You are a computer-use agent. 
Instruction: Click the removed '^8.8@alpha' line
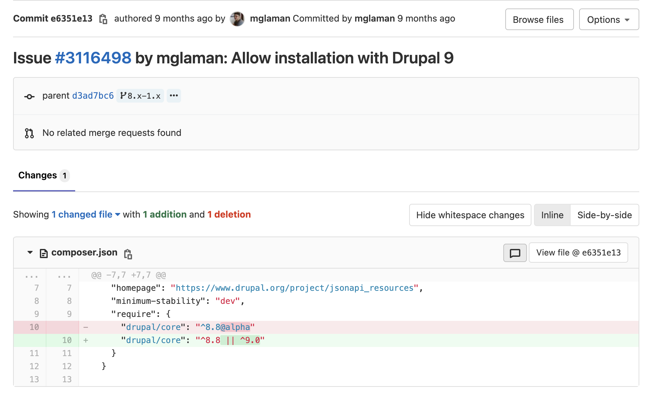pos(359,327)
